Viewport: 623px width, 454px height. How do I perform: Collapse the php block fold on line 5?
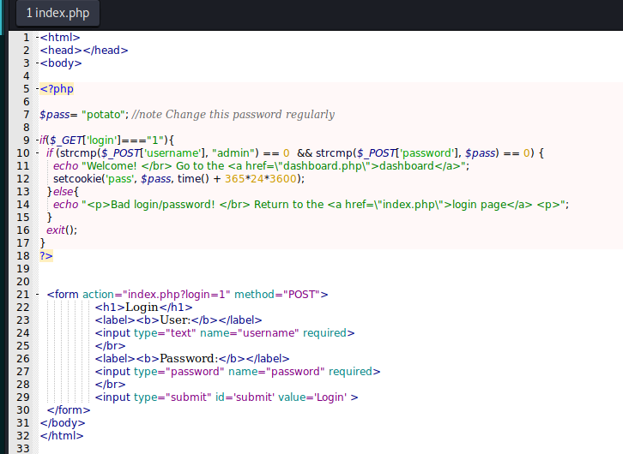click(x=37, y=89)
